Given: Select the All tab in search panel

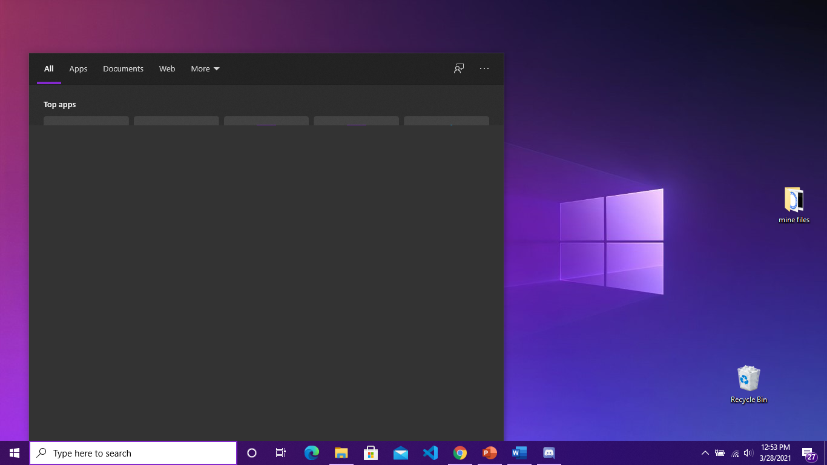Looking at the screenshot, I should click(x=49, y=69).
